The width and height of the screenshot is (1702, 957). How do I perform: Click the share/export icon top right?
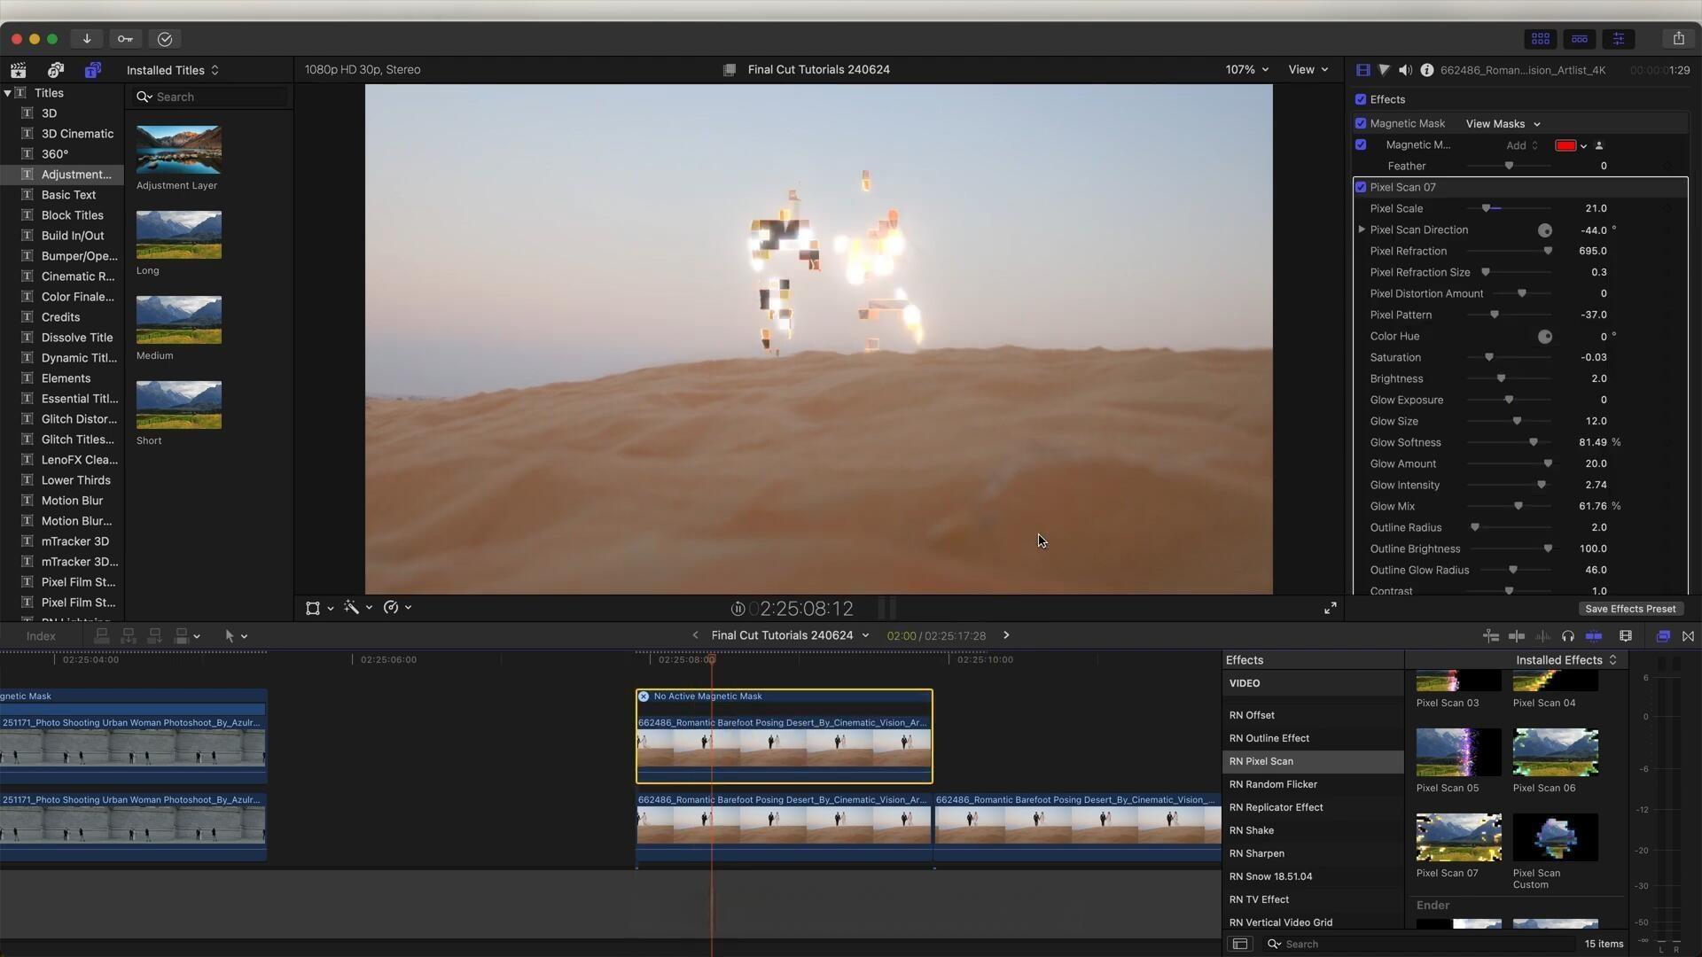click(x=1679, y=38)
